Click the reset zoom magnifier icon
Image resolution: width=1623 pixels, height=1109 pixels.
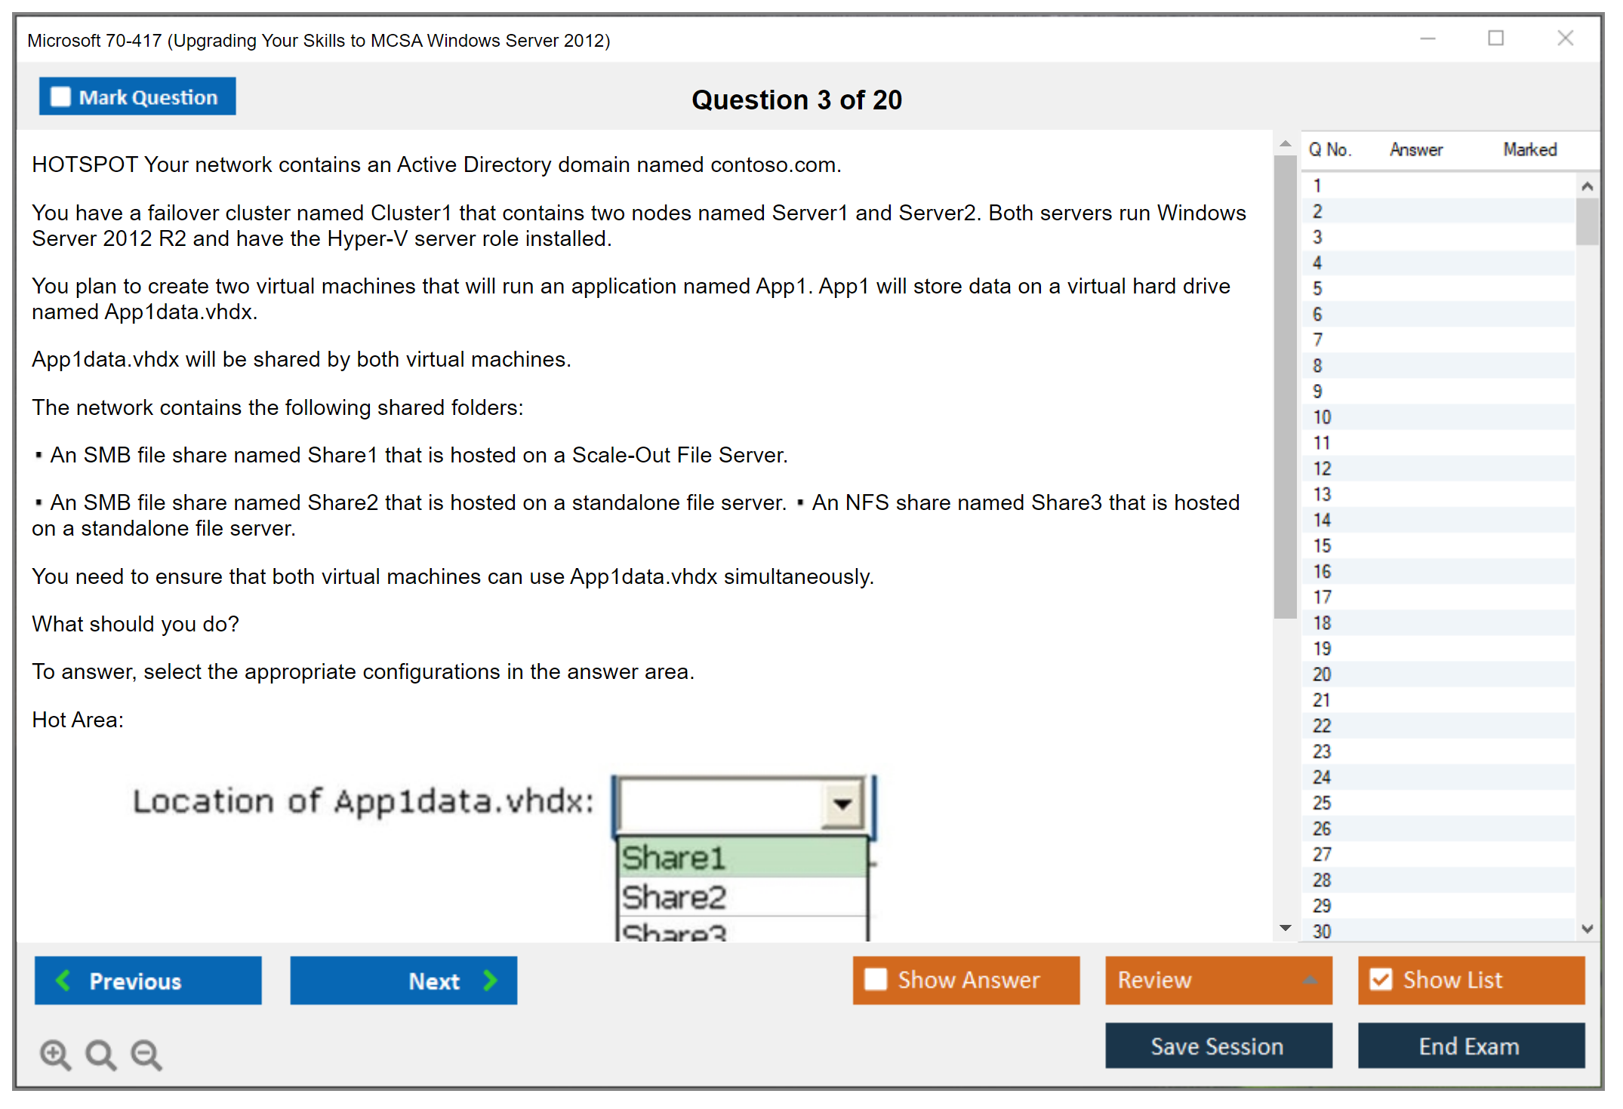click(100, 1054)
